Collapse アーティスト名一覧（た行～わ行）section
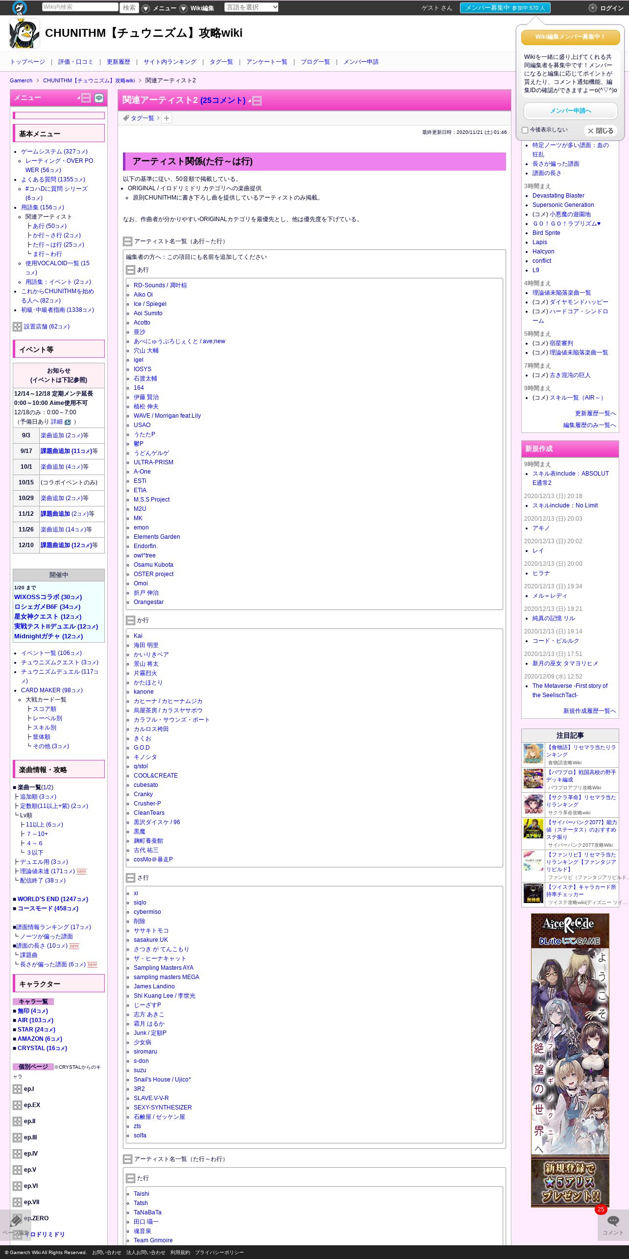The image size is (629, 1259). (x=127, y=1159)
